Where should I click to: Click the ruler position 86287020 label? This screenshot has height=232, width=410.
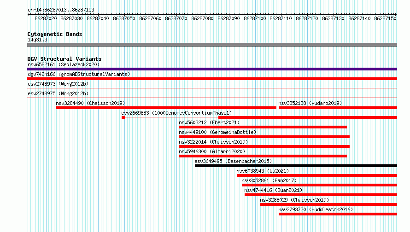click(46, 18)
